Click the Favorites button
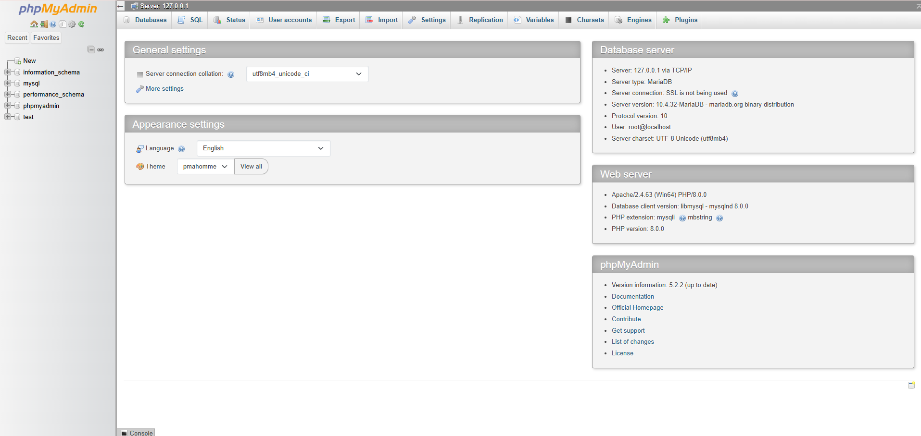Viewport: 921px width, 436px height. 46,38
